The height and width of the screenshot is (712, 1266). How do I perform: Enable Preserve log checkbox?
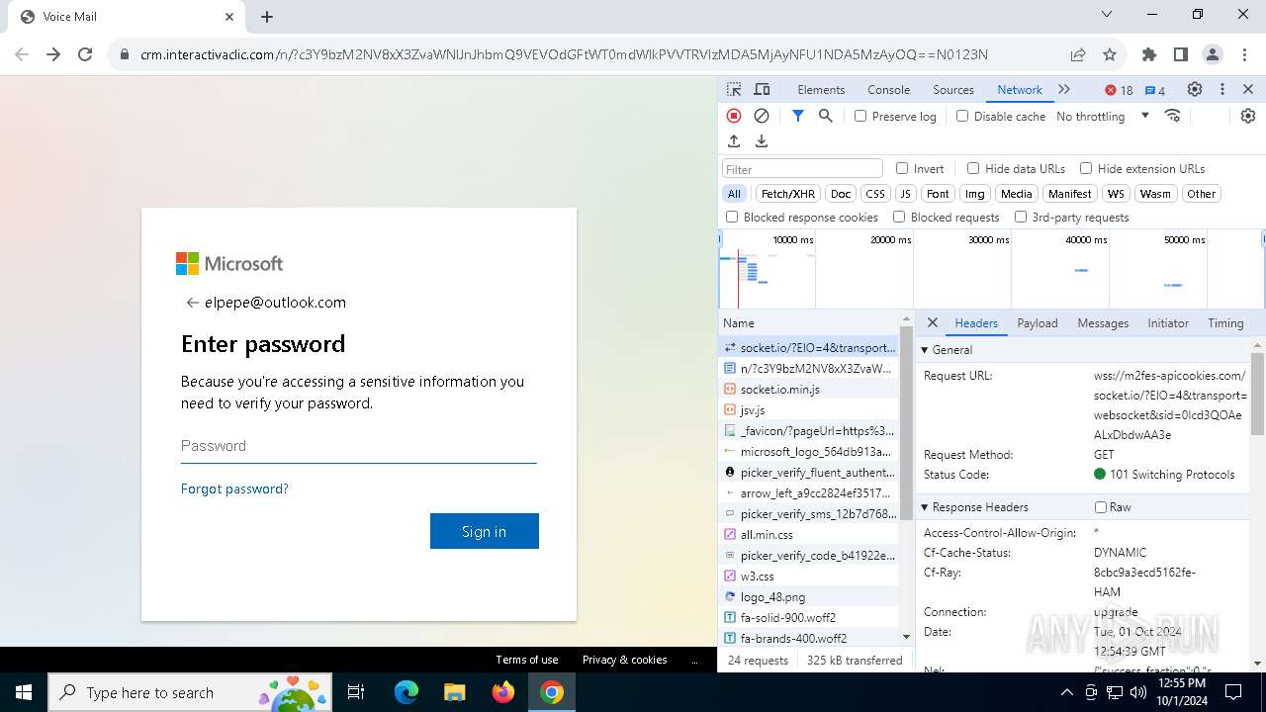coord(860,116)
